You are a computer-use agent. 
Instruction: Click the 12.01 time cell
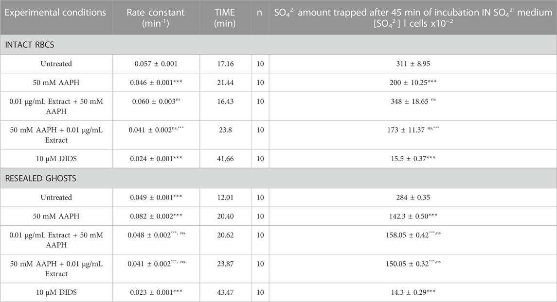(225, 198)
